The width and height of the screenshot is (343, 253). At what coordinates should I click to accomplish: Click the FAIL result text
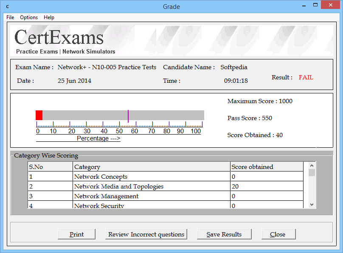point(306,77)
